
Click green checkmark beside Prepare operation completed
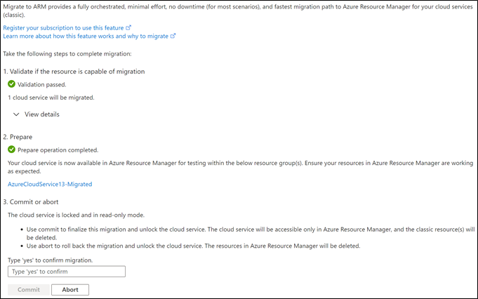[x=12, y=149]
